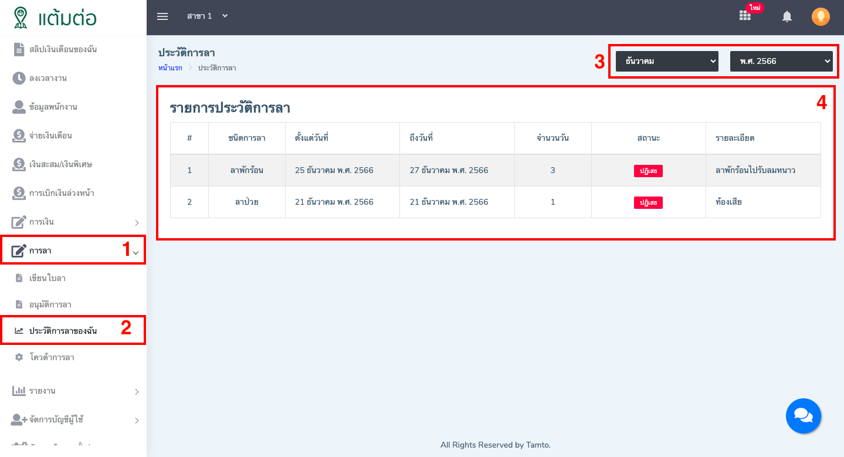The image size is (844, 457).
Task: Click the หน้าแรก breadcrumb link
Action: click(x=170, y=68)
